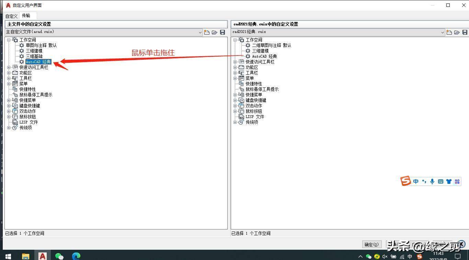
Task: Select 三维建模 workspace in right tree
Action: click(260, 51)
